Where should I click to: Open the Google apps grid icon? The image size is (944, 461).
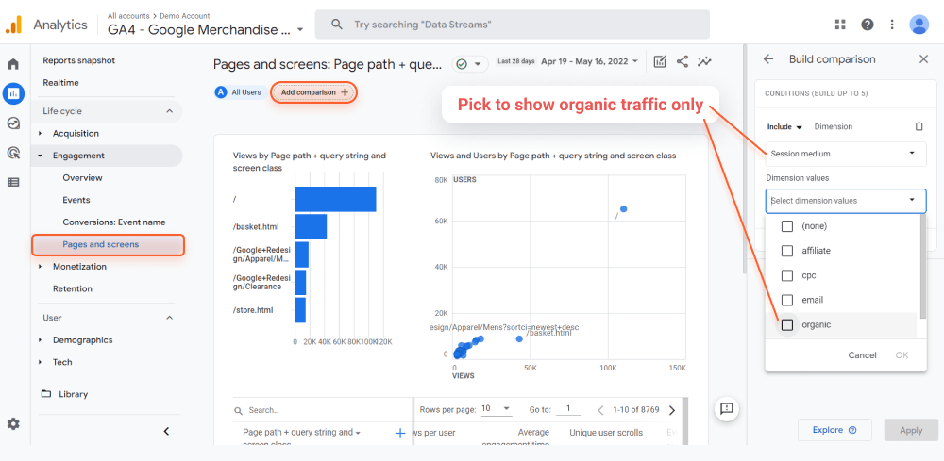click(840, 25)
